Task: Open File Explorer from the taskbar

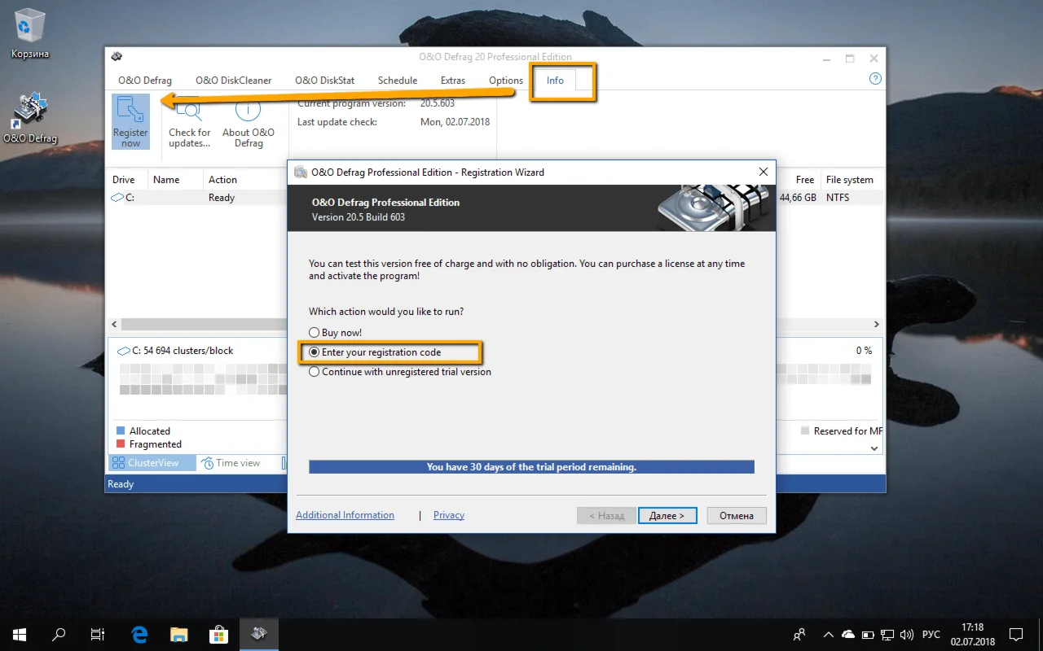Action: tap(178, 634)
